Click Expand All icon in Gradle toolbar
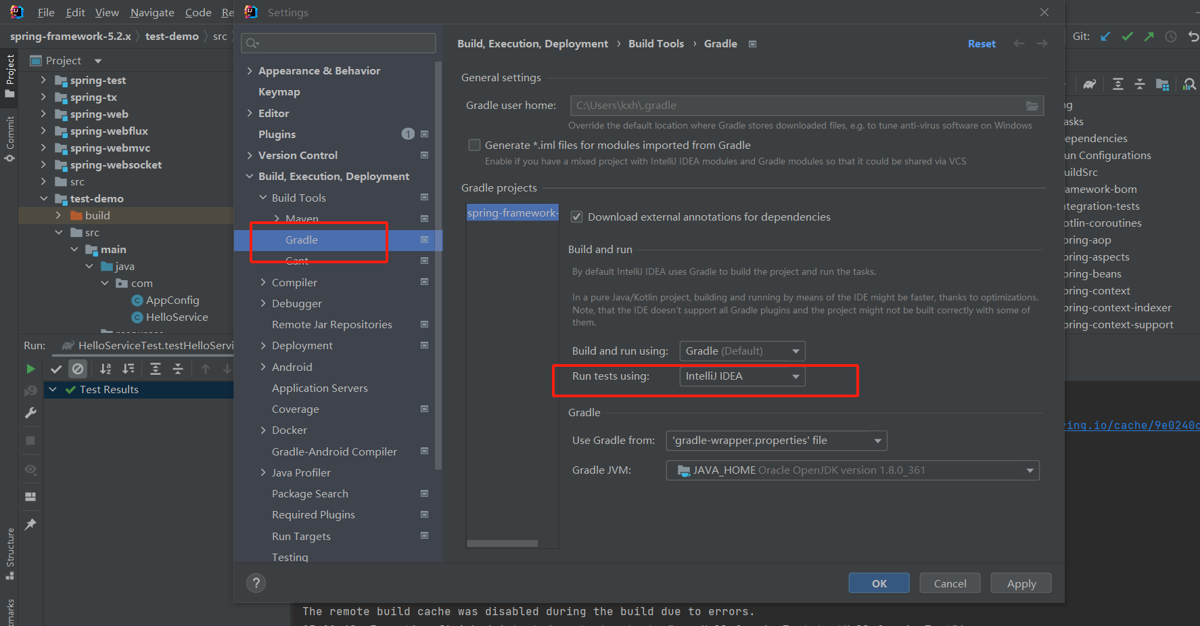 point(1118,84)
